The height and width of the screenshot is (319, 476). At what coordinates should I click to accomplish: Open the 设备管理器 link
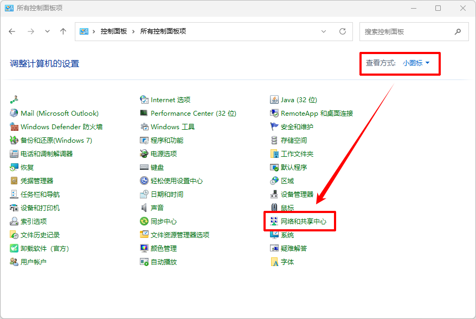click(x=297, y=194)
